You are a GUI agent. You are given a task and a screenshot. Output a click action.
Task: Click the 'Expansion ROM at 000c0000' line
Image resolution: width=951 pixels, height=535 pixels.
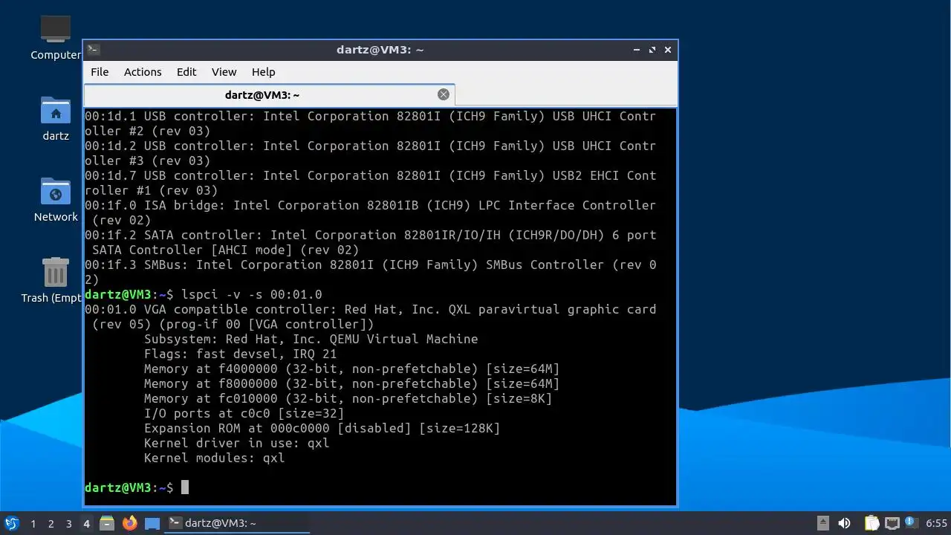click(x=322, y=428)
